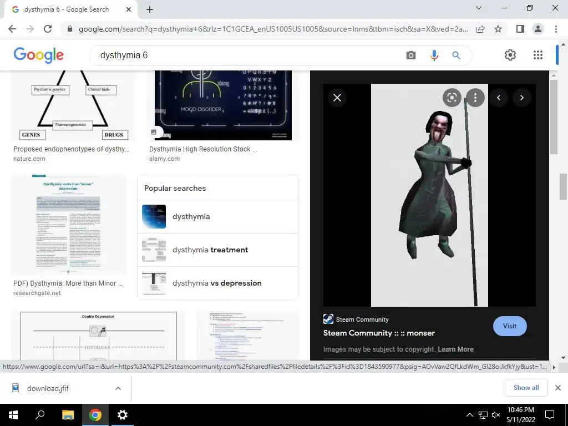
Task: Select popular search dysthymia vs depression
Action: coord(217,283)
